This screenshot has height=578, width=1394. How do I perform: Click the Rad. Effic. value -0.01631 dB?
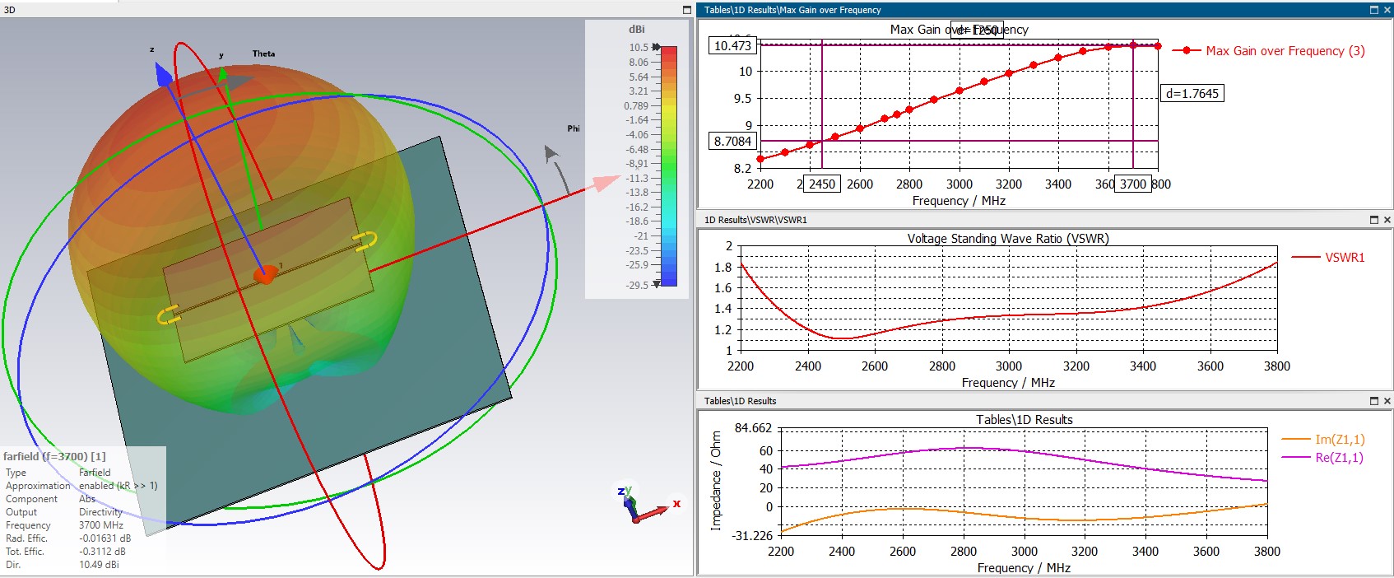coord(105,538)
